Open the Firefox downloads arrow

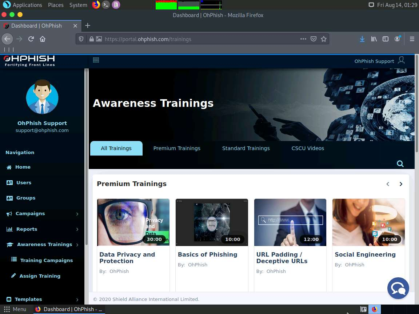362,39
